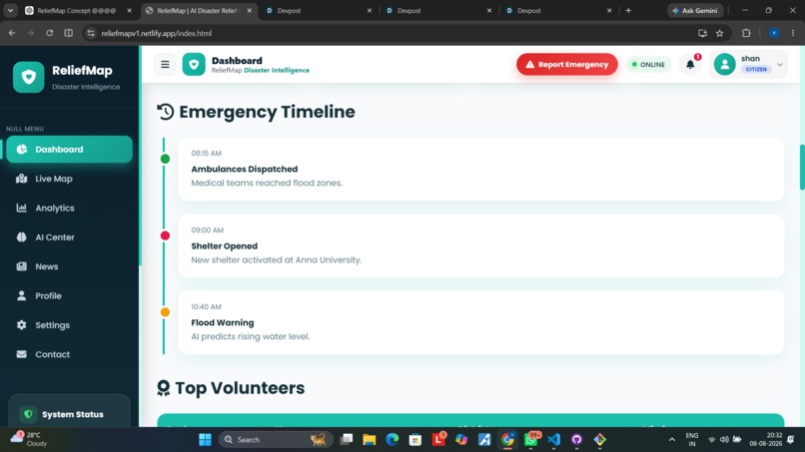
Task: Click the red 09:00 AM timeline marker
Action: (165, 235)
